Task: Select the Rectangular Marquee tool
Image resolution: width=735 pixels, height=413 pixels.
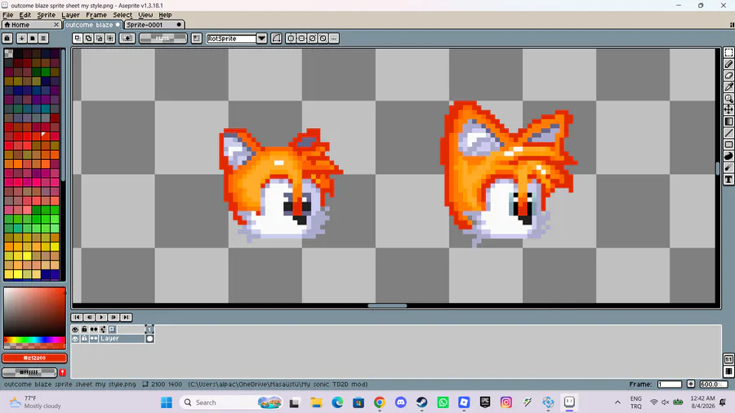Action: [x=728, y=52]
